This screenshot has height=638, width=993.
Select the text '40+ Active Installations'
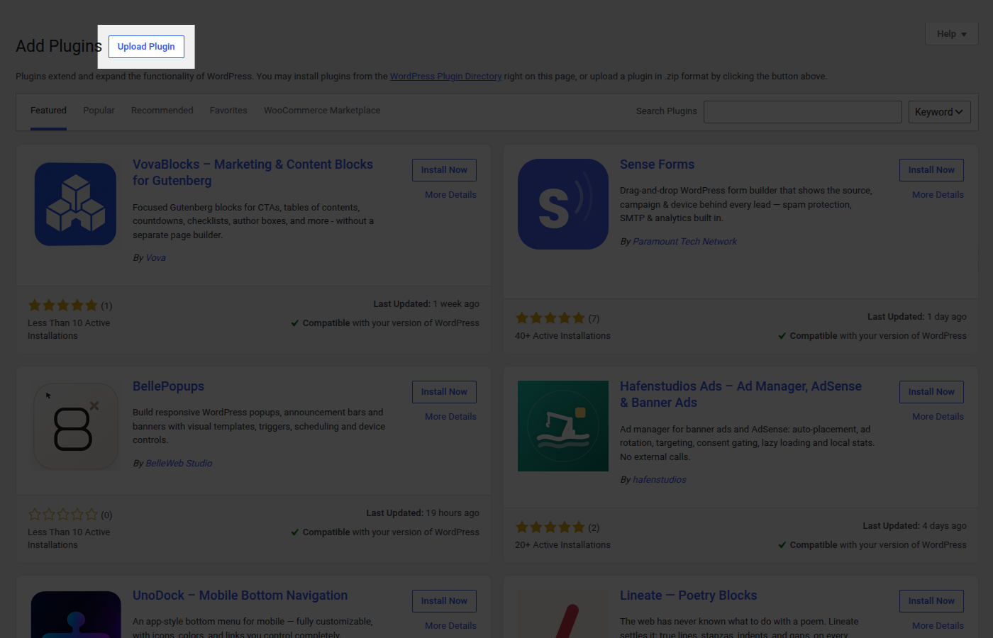pyautogui.click(x=562, y=336)
